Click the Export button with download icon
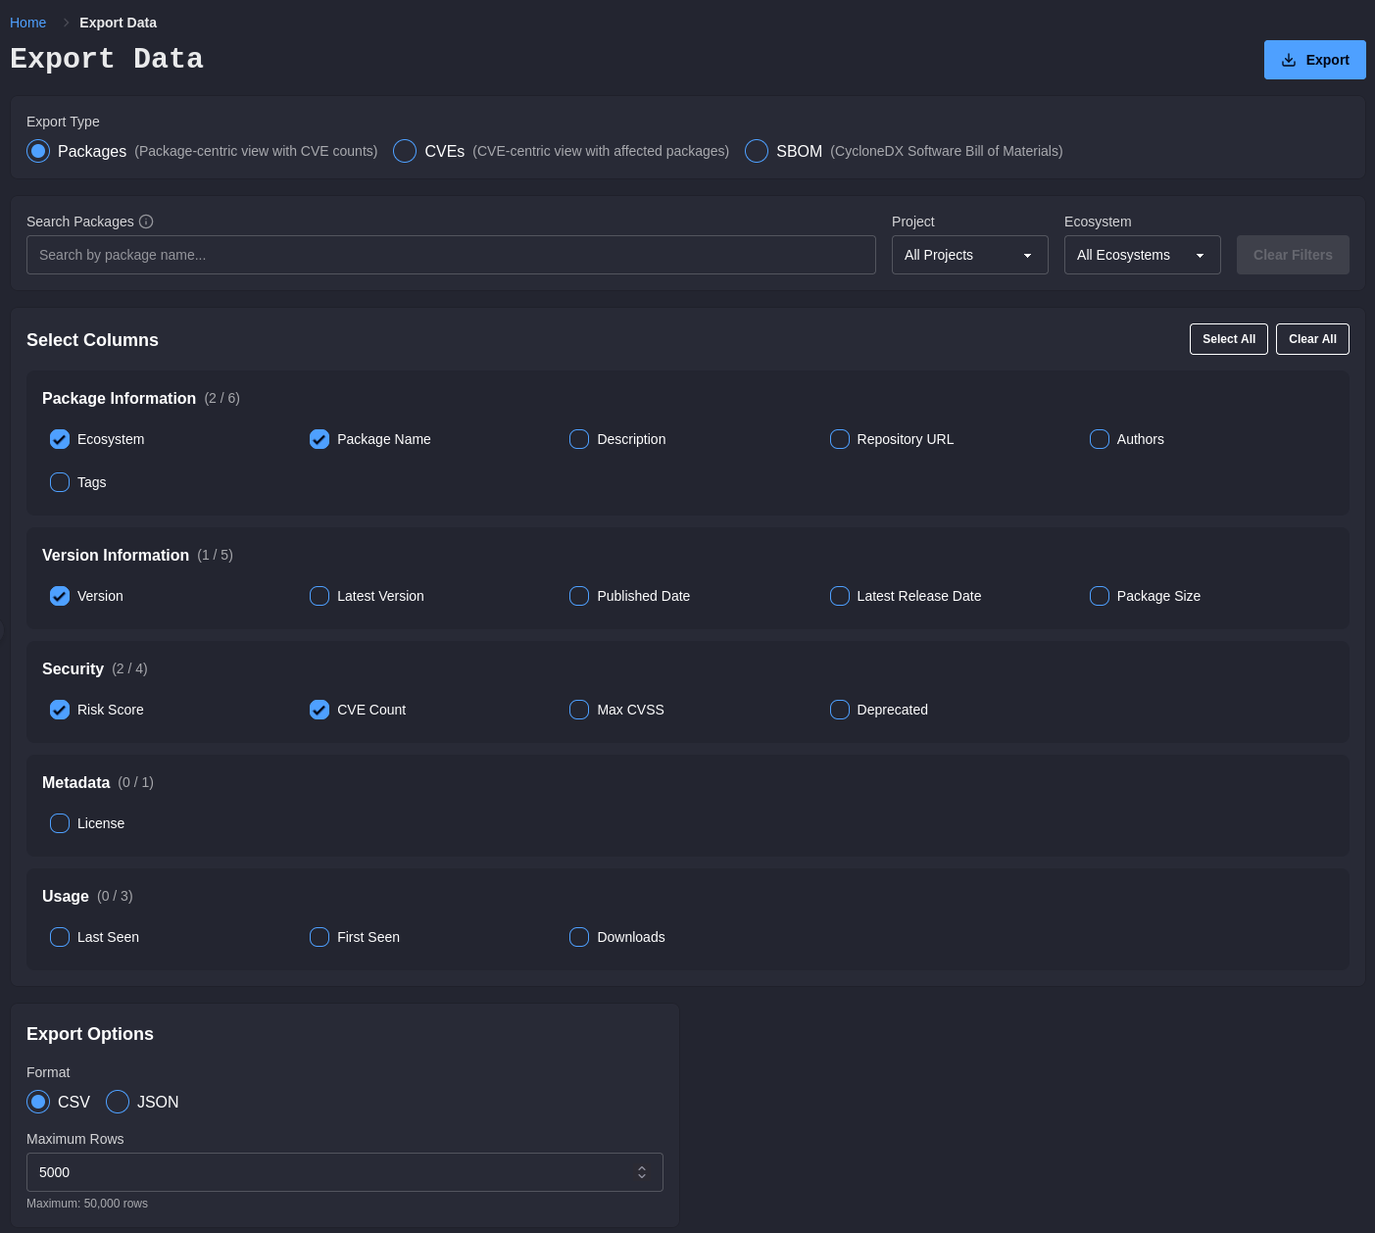 coord(1314,60)
